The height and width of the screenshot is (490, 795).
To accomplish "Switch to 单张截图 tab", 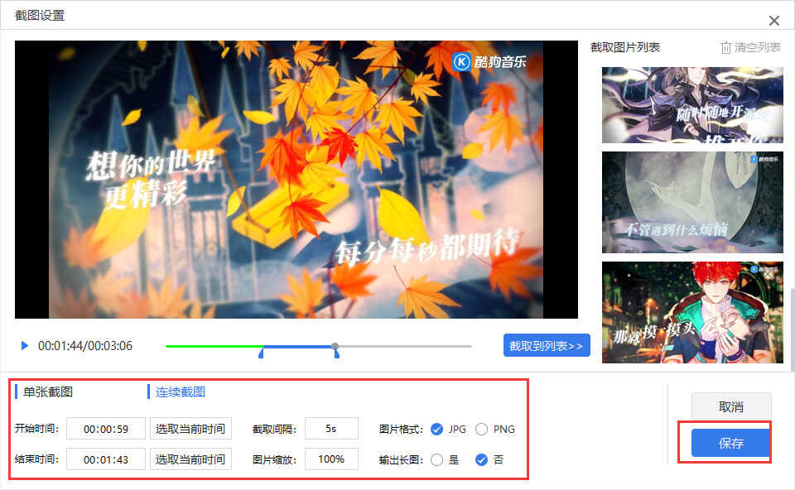I will (48, 392).
